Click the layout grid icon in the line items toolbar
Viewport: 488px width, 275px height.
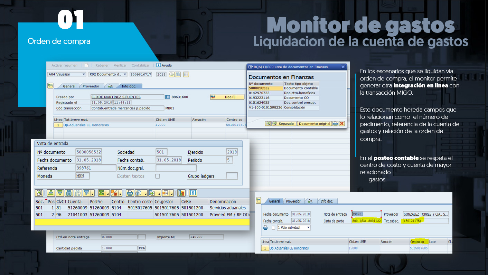pos(166,193)
